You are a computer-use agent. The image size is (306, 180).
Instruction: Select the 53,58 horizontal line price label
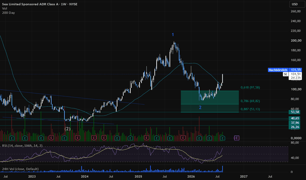point(295,112)
